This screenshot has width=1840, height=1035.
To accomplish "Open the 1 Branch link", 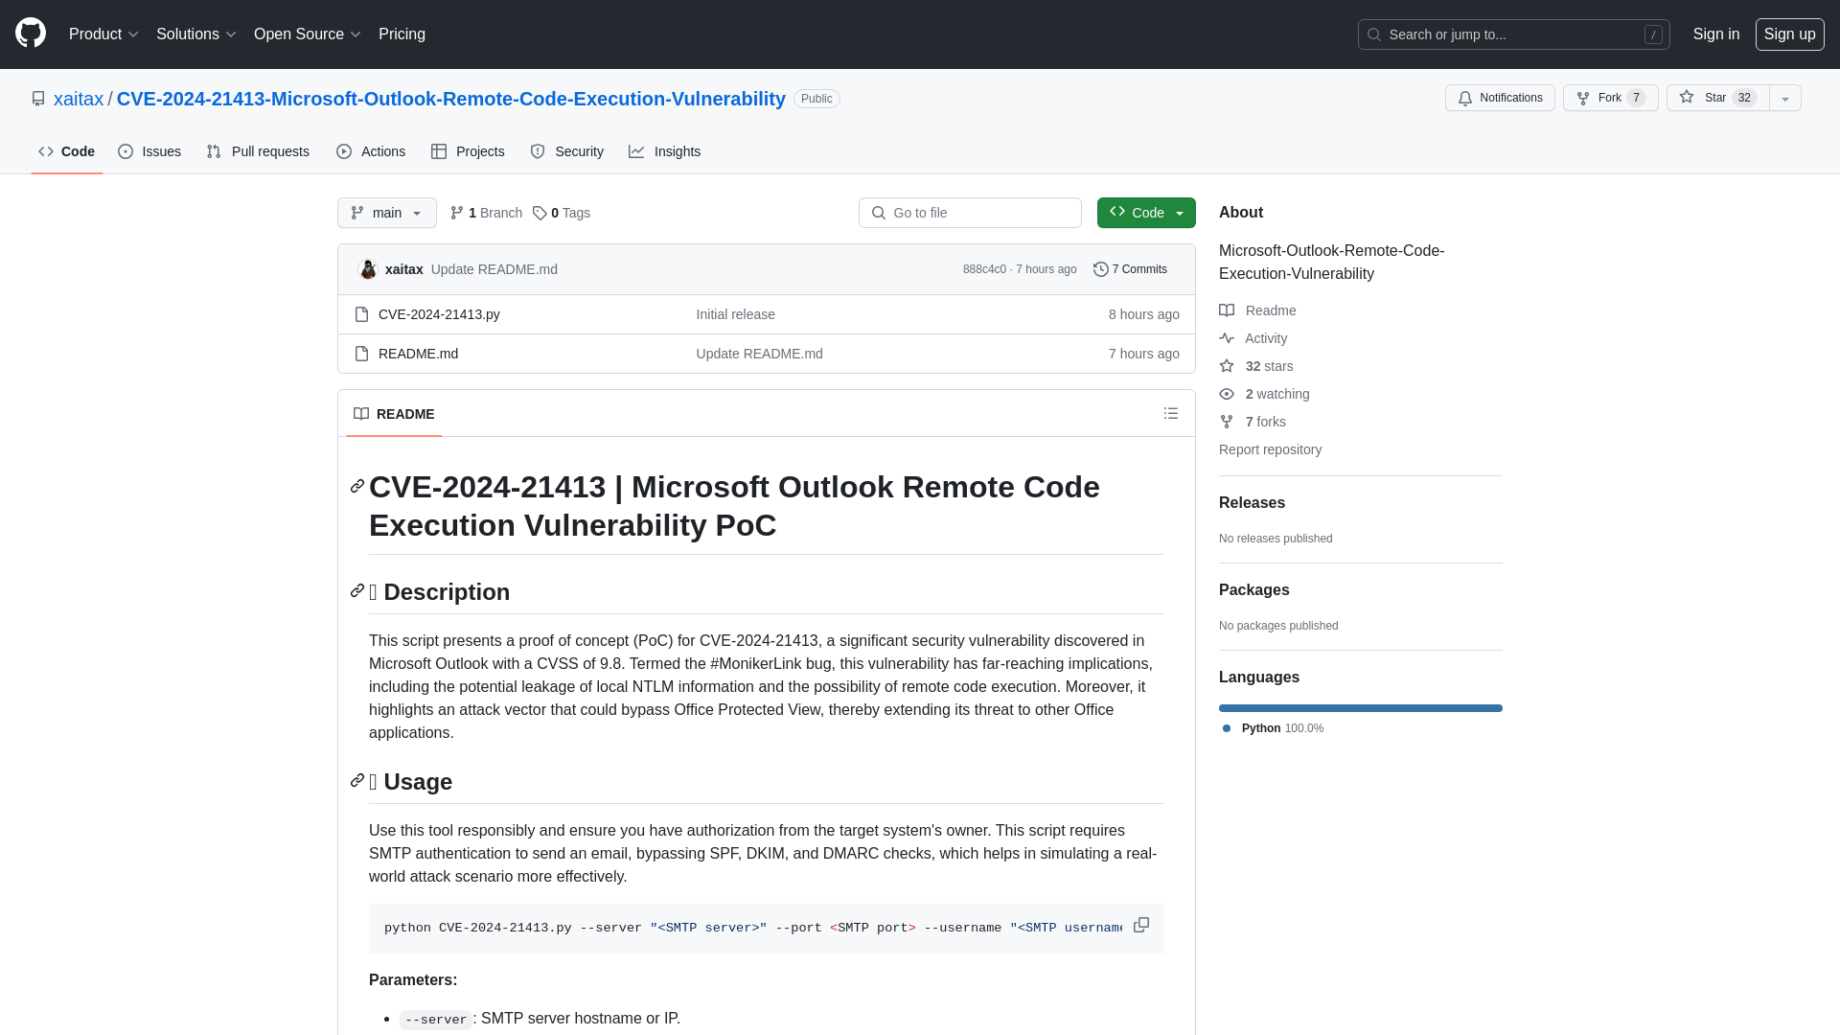I will pos(486,213).
